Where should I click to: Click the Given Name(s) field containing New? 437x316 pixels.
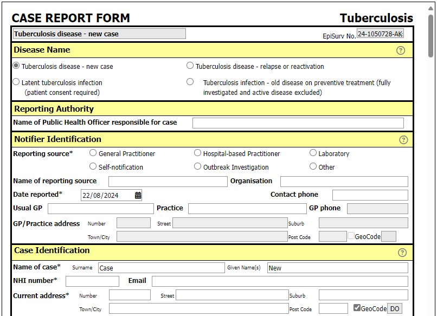coord(337,268)
